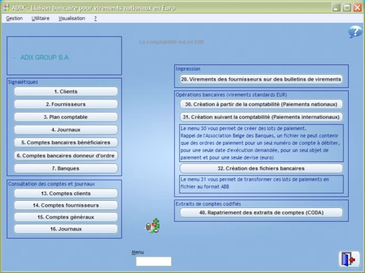Open the ? help menu
This screenshot has height=273, width=365.
[95, 18]
